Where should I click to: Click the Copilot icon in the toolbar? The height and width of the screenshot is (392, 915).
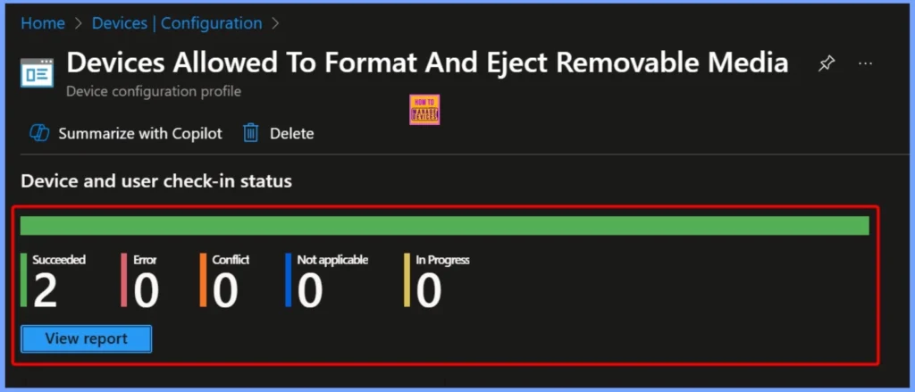coord(38,133)
